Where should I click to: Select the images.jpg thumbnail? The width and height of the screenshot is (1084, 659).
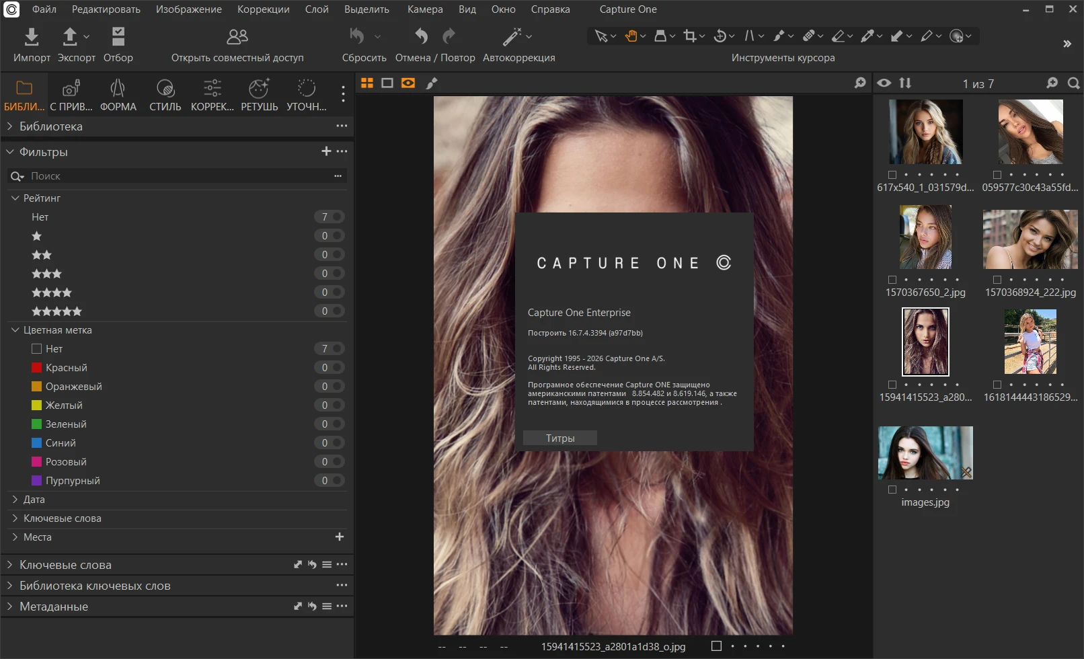(925, 453)
